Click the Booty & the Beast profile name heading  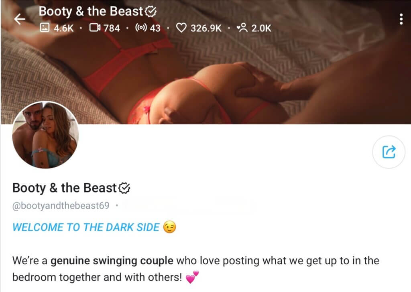(x=64, y=188)
